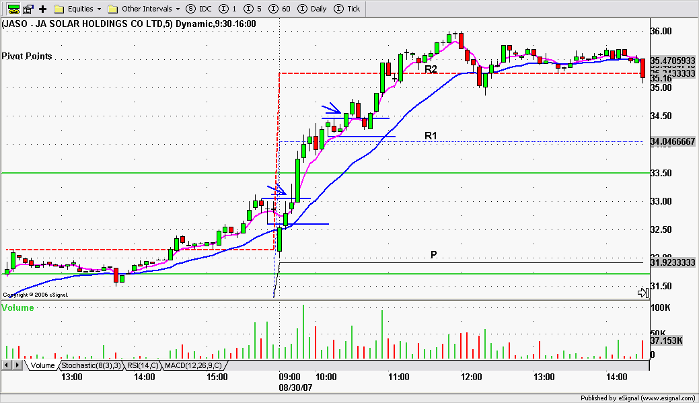This screenshot has height=403, width=699.
Task: Open the properties sheet toolbar icon
Action: [28, 9]
